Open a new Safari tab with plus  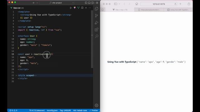(x=180, y=4)
